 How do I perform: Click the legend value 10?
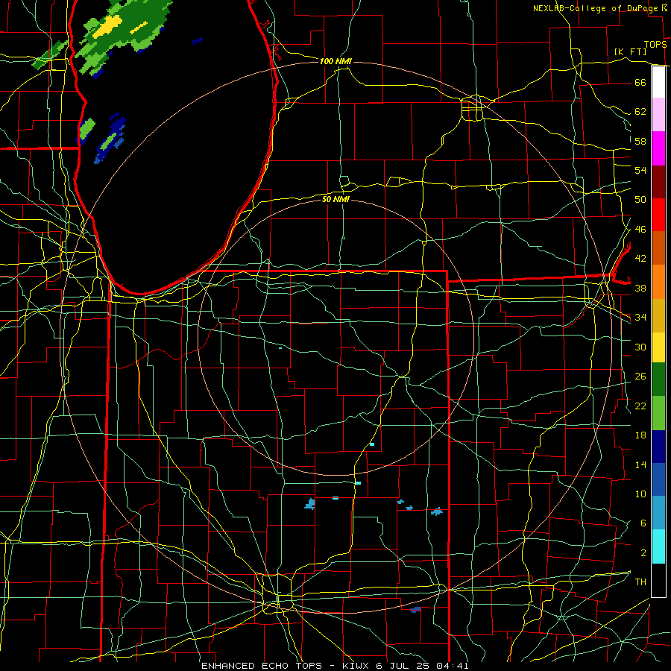pos(640,494)
